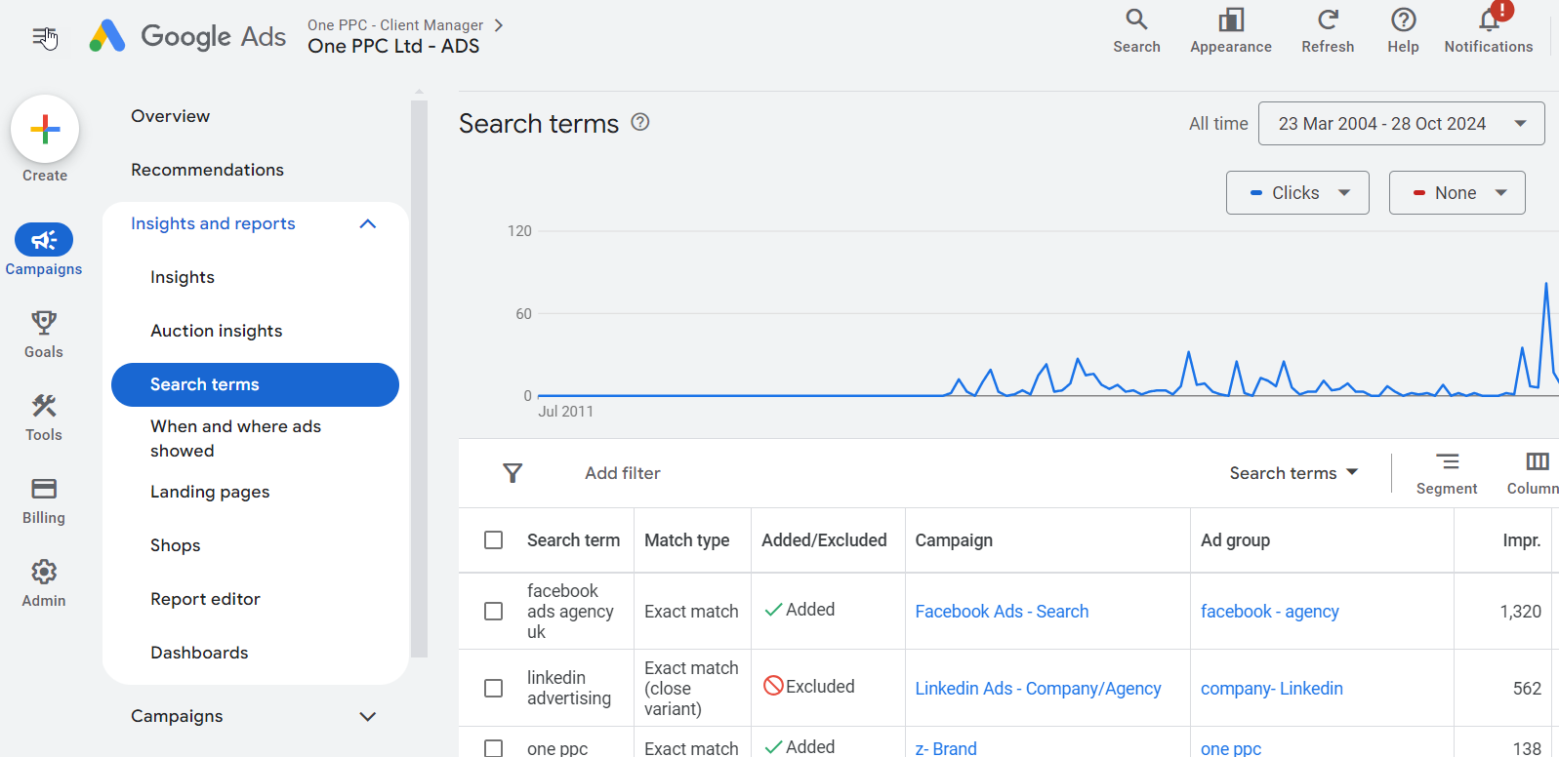Click the Google Ads logo
1559x757 pixels.
click(187, 37)
